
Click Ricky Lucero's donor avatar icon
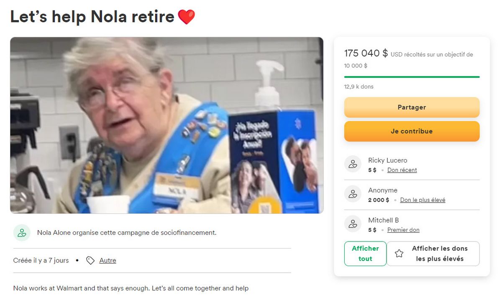coord(353,164)
